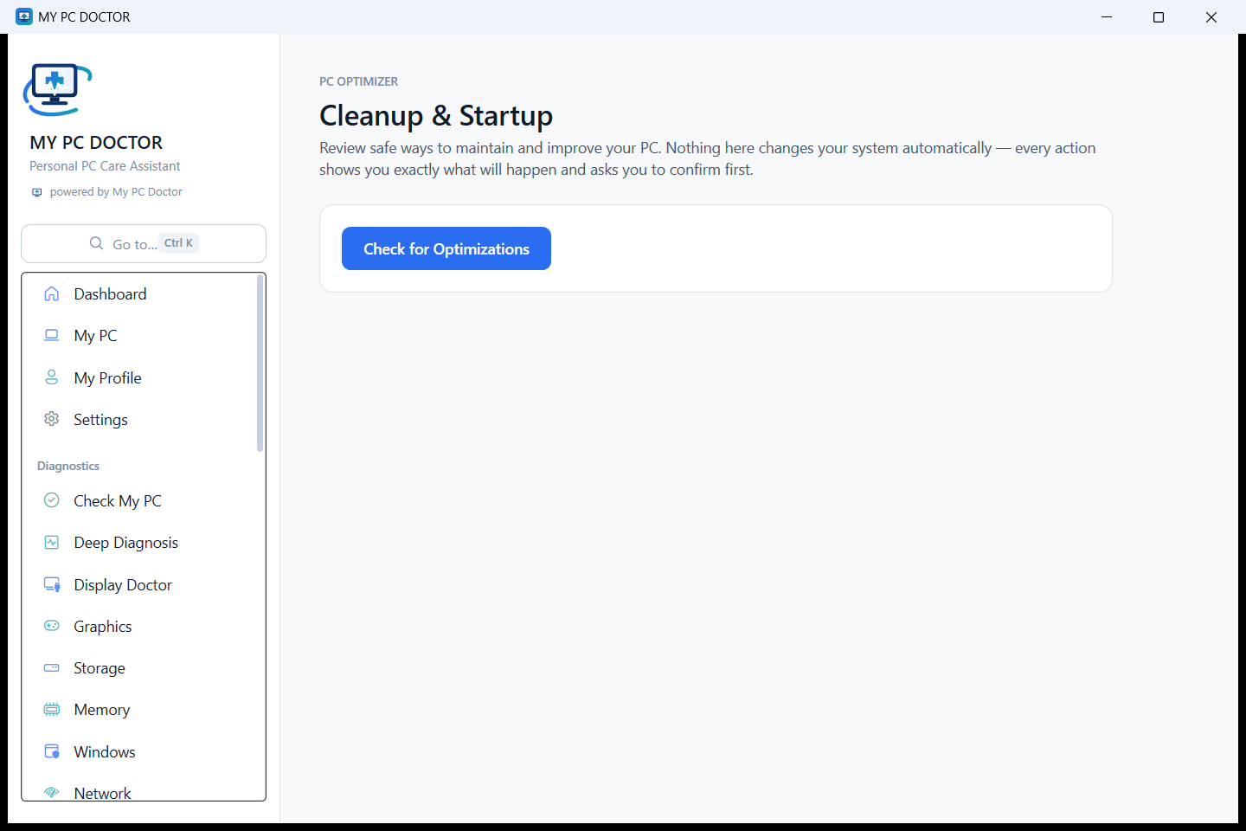Focus the Go to search field
Image resolution: width=1246 pixels, height=831 pixels.
(x=144, y=243)
